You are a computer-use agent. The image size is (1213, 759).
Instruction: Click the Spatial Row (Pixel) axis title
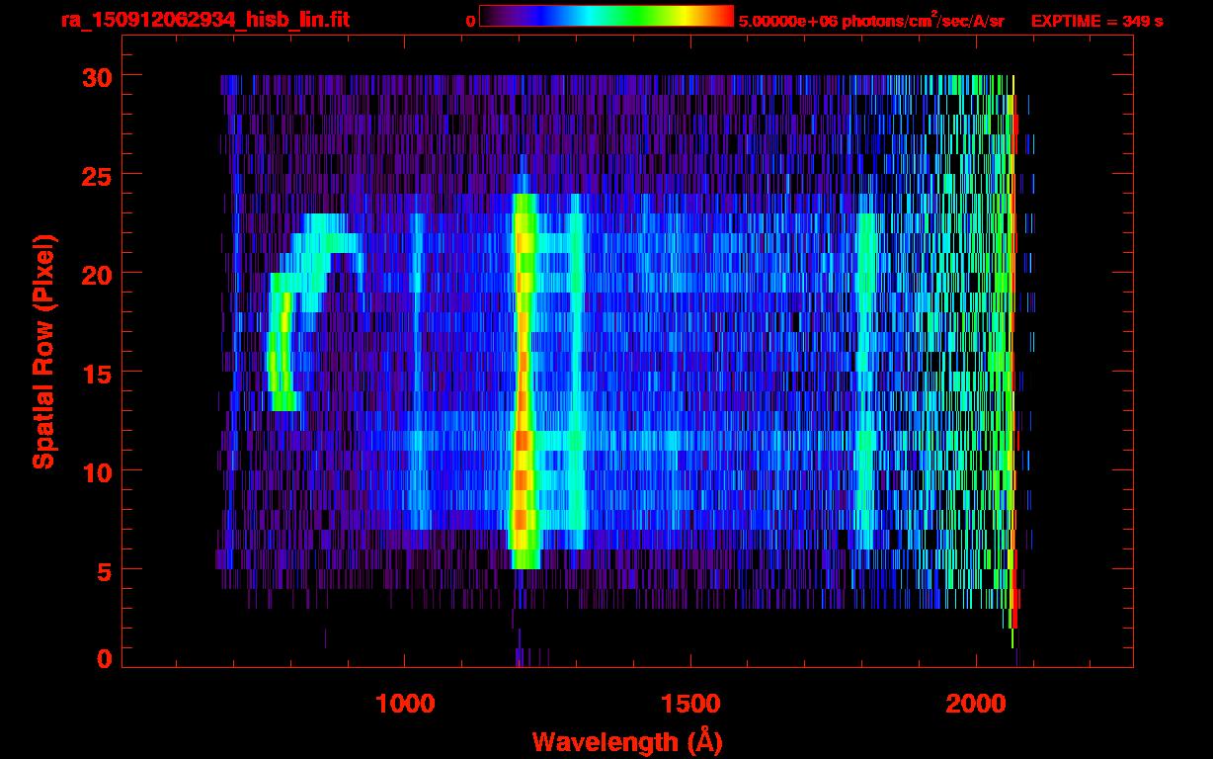(43, 352)
